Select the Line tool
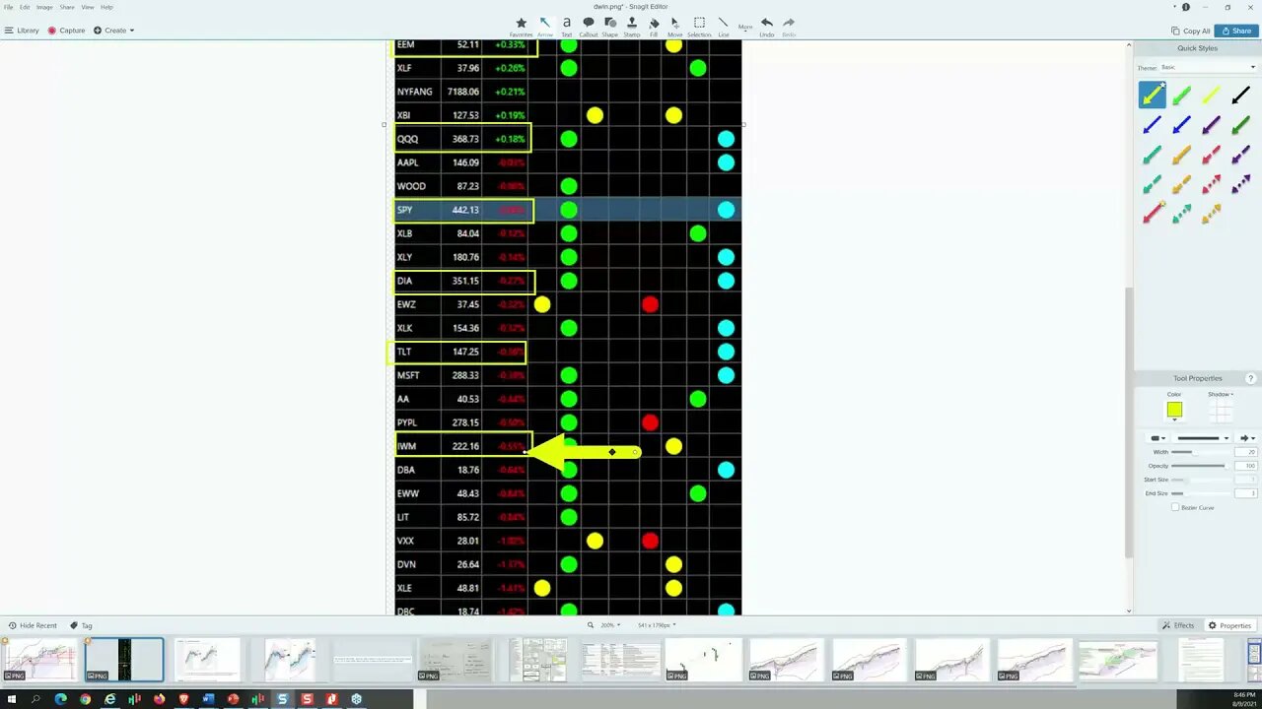The height and width of the screenshot is (709, 1262). pyautogui.click(x=724, y=26)
